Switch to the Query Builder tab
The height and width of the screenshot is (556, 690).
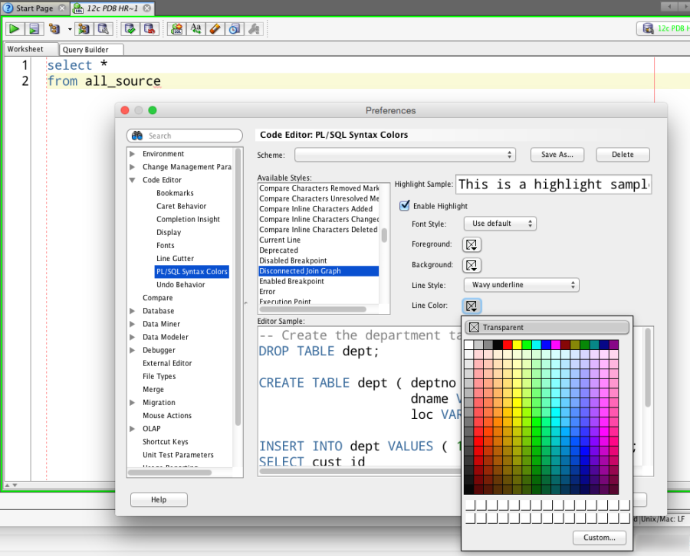pyautogui.click(x=90, y=48)
